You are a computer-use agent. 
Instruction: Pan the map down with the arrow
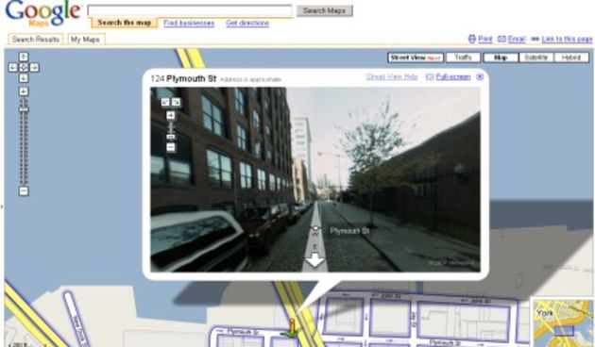pyautogui.click(x=24, y=78)
